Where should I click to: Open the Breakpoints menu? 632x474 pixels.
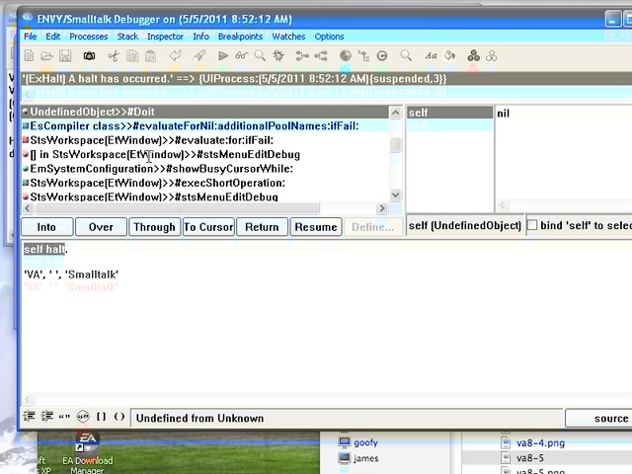point(240,37)
